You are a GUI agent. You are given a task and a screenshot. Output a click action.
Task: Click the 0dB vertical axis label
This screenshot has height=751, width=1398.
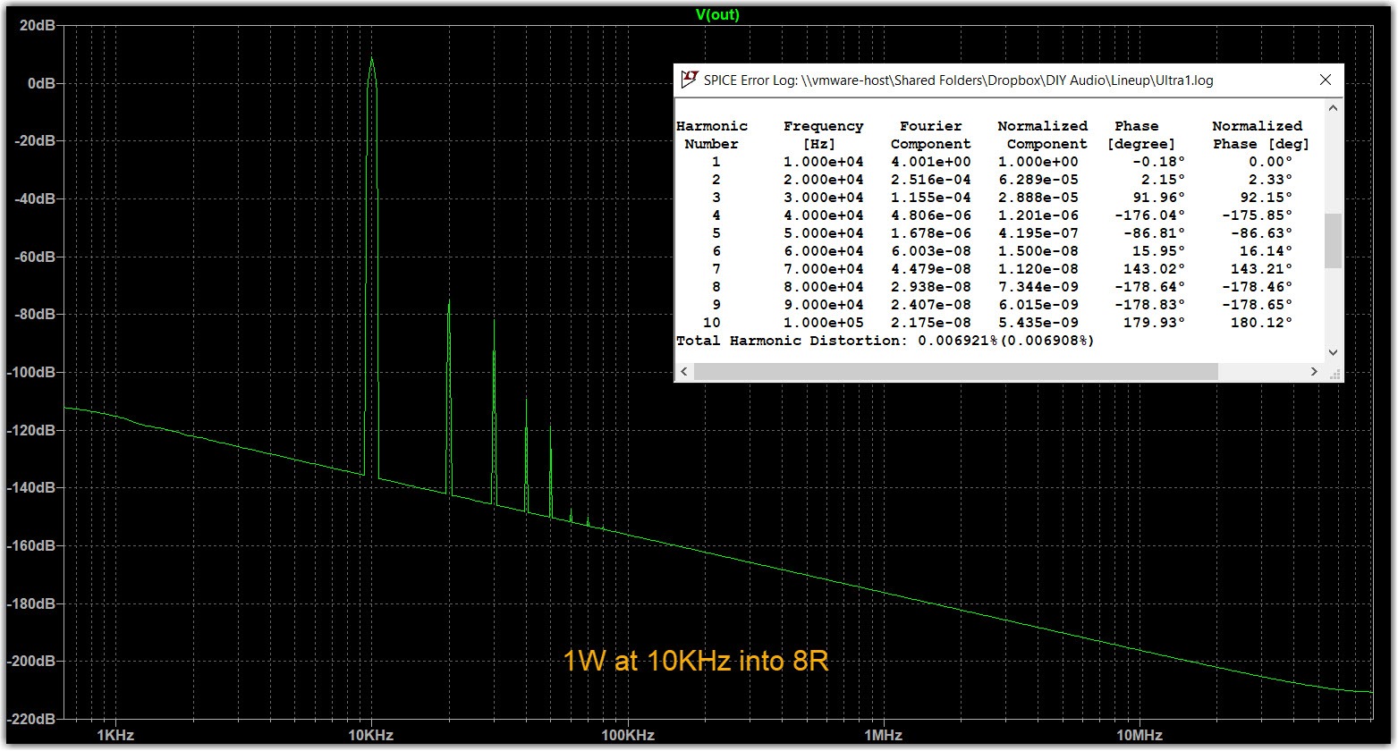click(x=41, y=83)
